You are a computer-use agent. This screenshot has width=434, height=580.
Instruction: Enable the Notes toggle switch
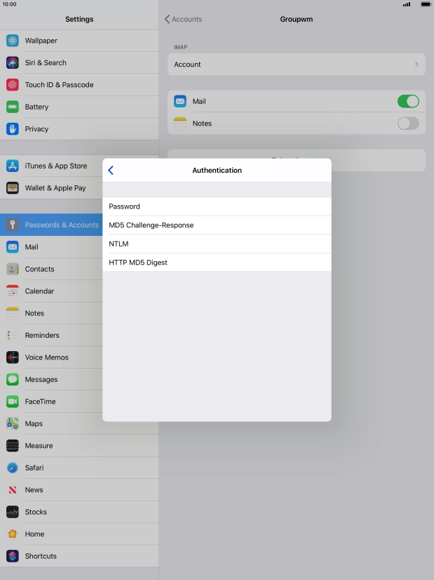pyautogui.click(x=407, y=124)
